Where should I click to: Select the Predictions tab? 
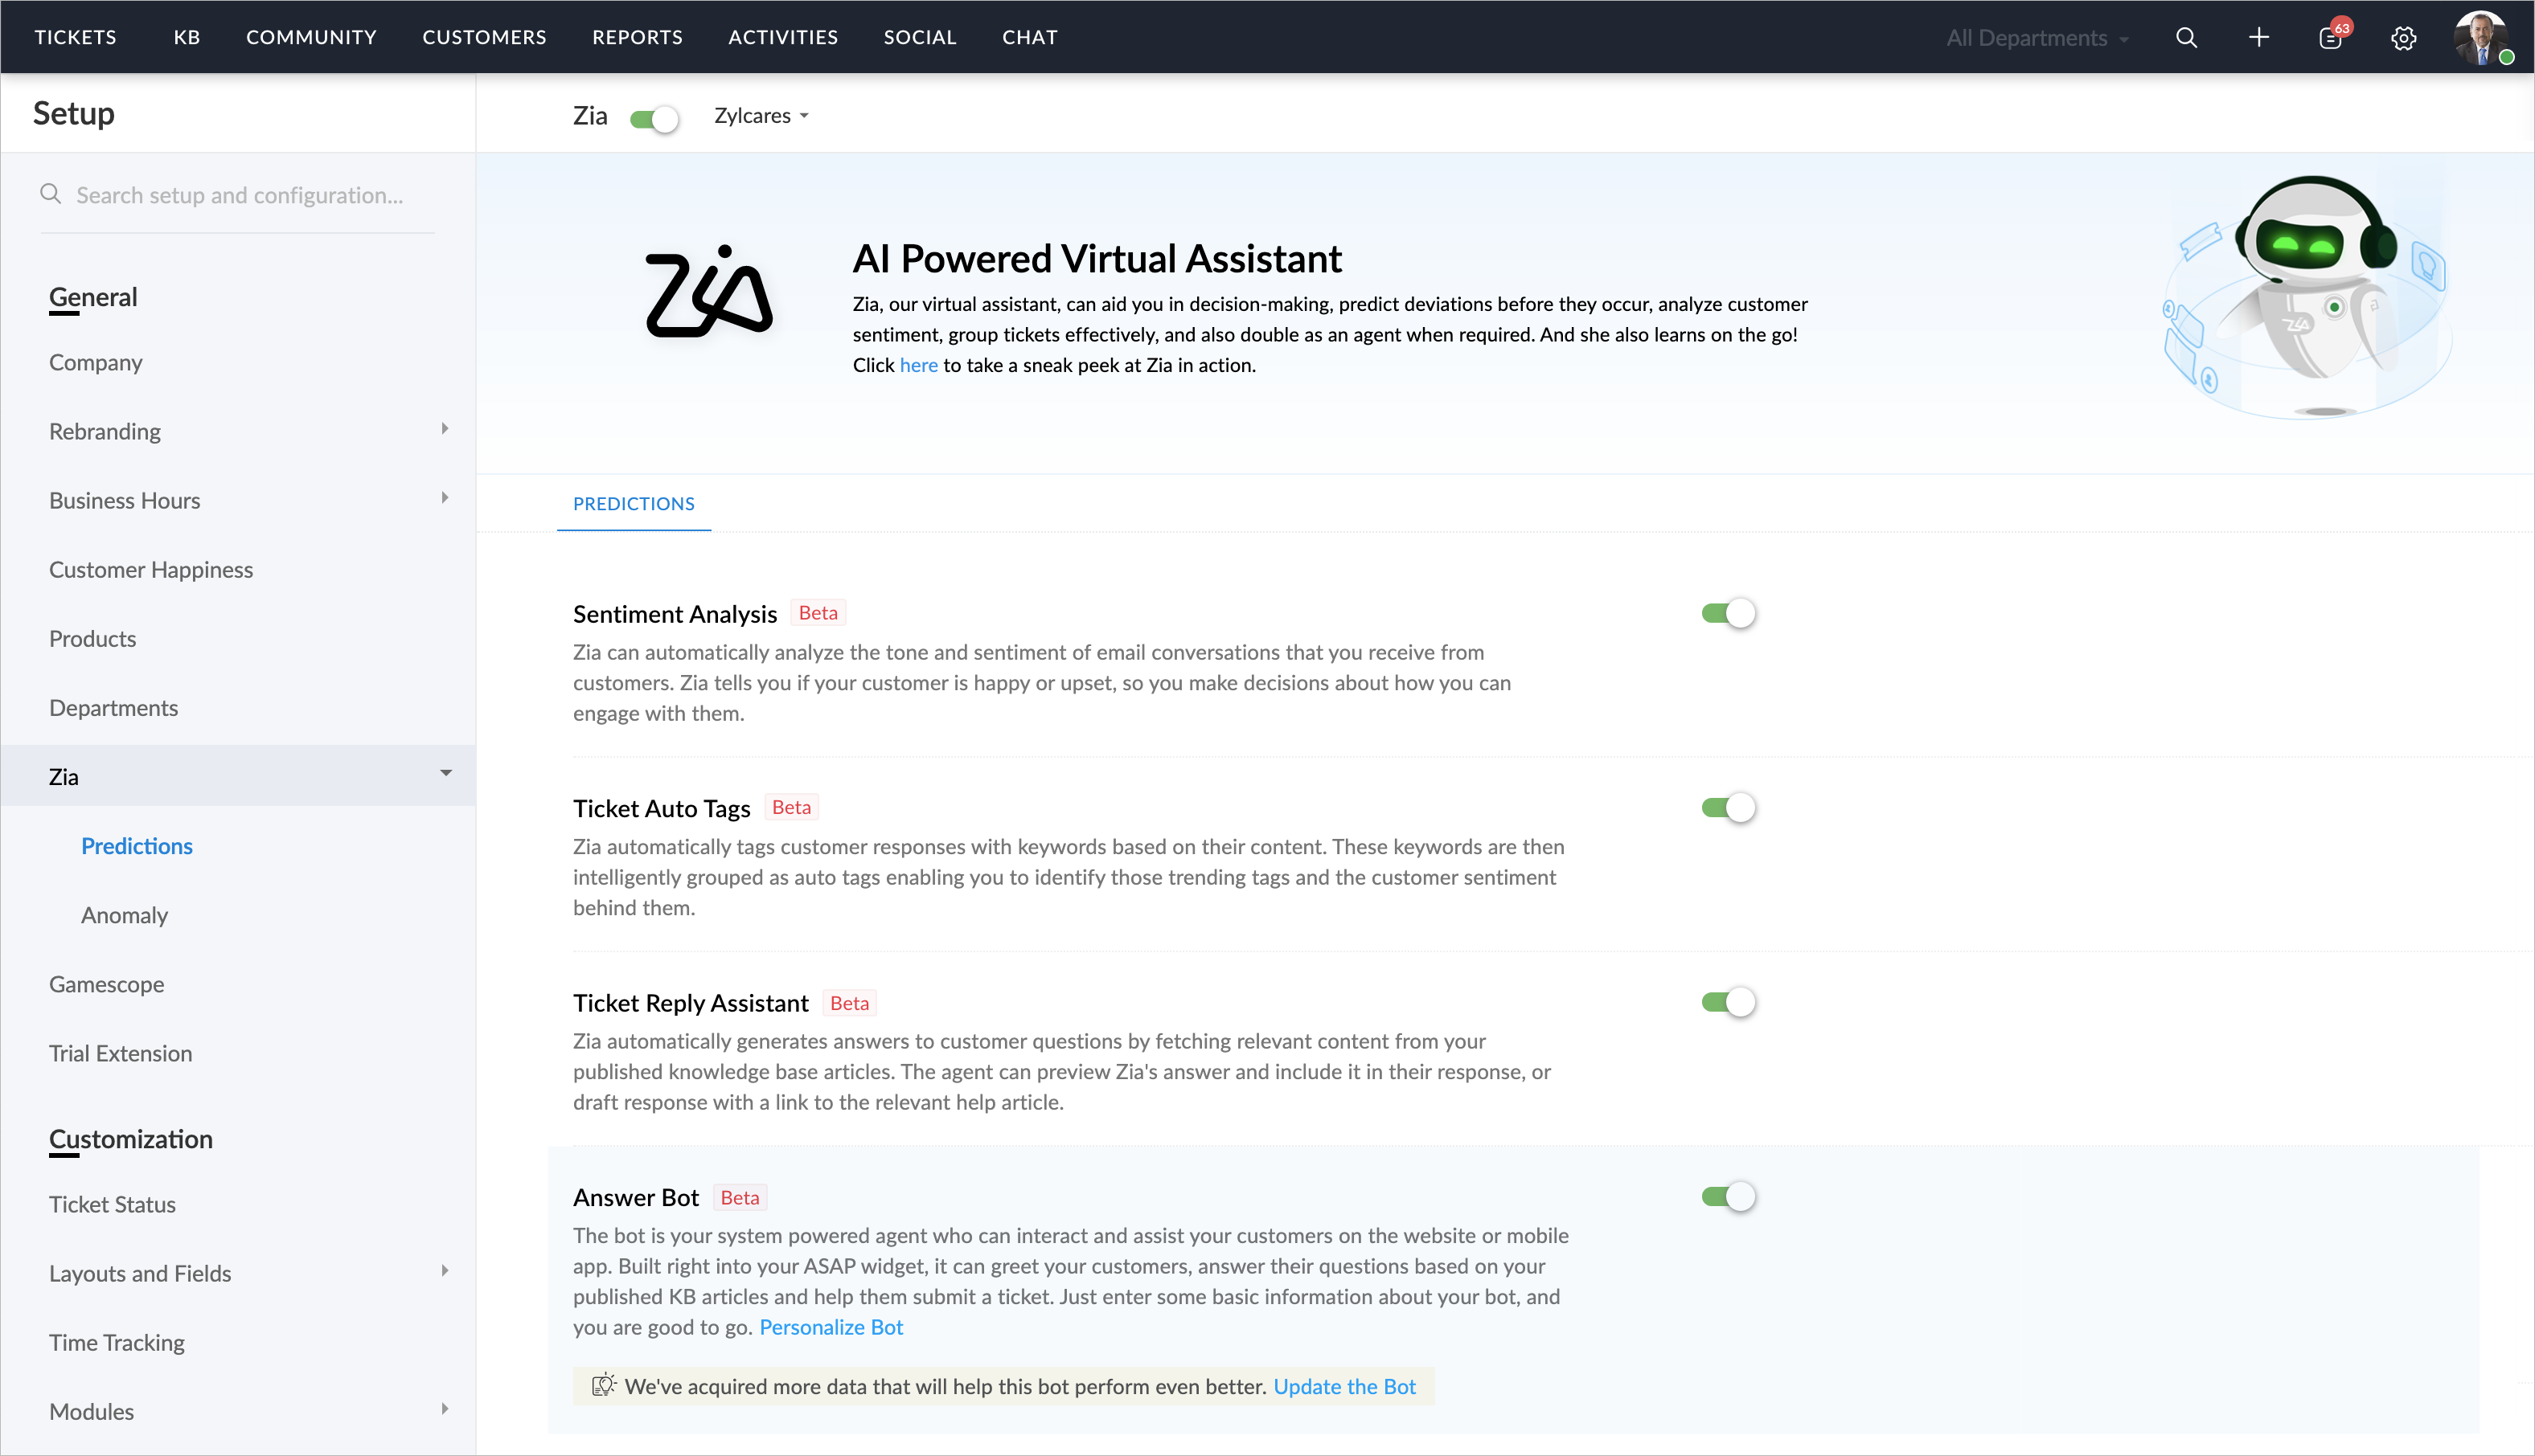pos(634,504)
